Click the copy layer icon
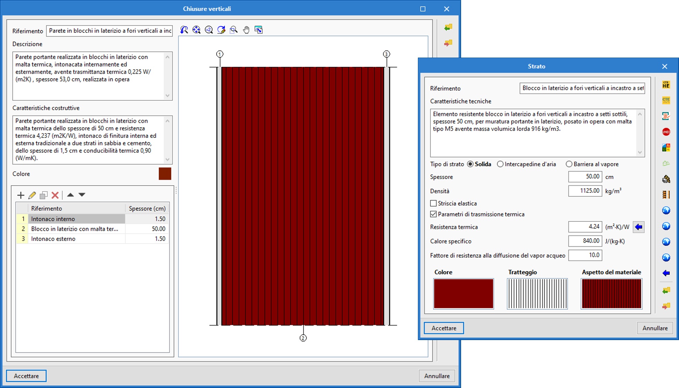 pos(44,195)
